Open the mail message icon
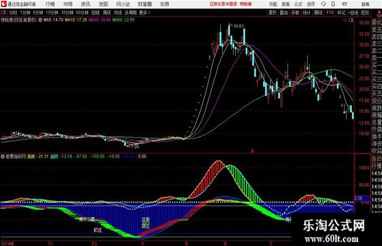Image resolution: width=382 pixels, height=246 pixels. 344,4
